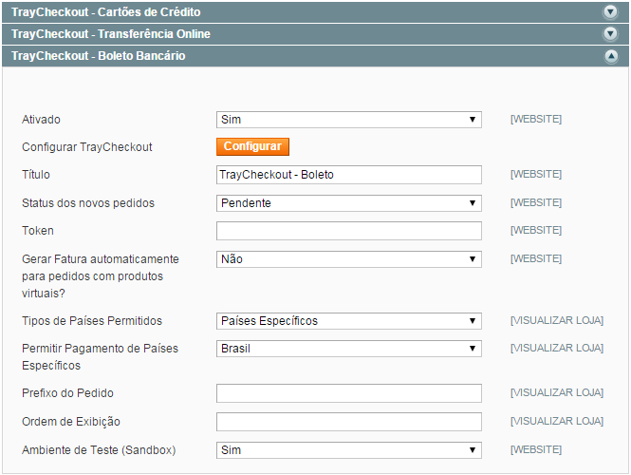Open the Brasil country selection dropdown

(349, 349)
